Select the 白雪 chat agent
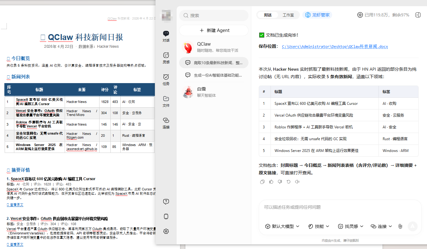Image resolution: width=427 pixels, height=249 pixels. pyautogui.click(x=214, y=92)
